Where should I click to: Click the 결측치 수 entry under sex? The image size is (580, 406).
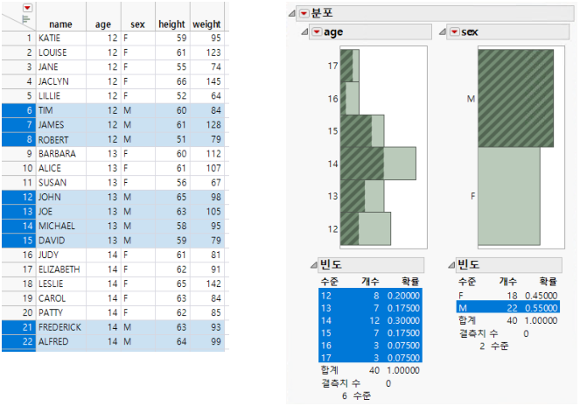(x=493, y=333)
